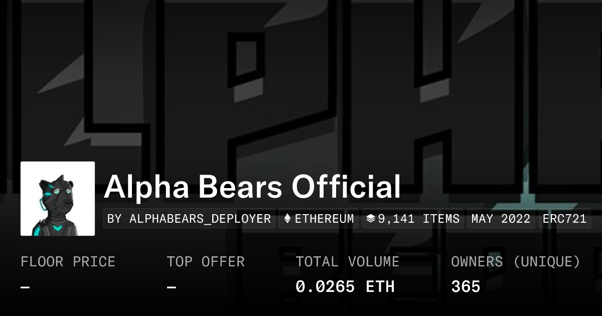This screenshot has height=316, width=602.
Task: Click the stacked layers items icon
Action: coord(371,219)
